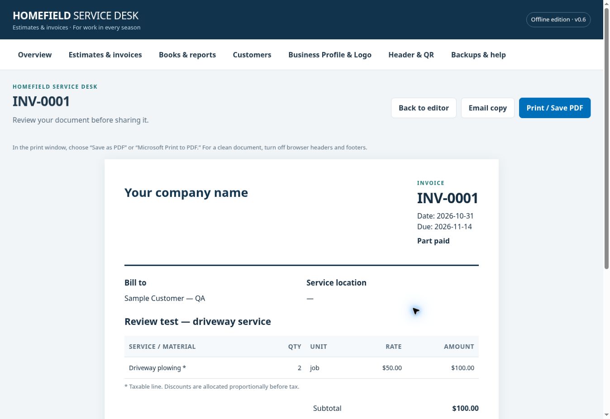This screenshot has height=419, width=610.
Task: Click the Back to editor button
Action: pyautogui.click(x=424, y=108)
